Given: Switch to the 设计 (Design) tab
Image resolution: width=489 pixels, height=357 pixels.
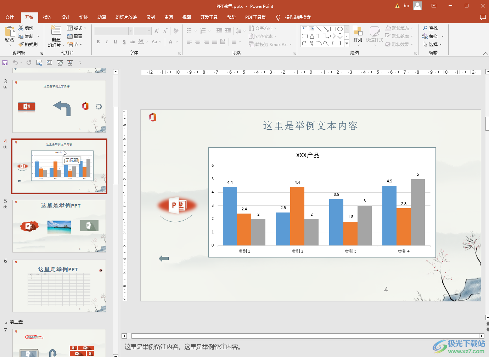Looking at the screenshot, I should tap(65, 17).
